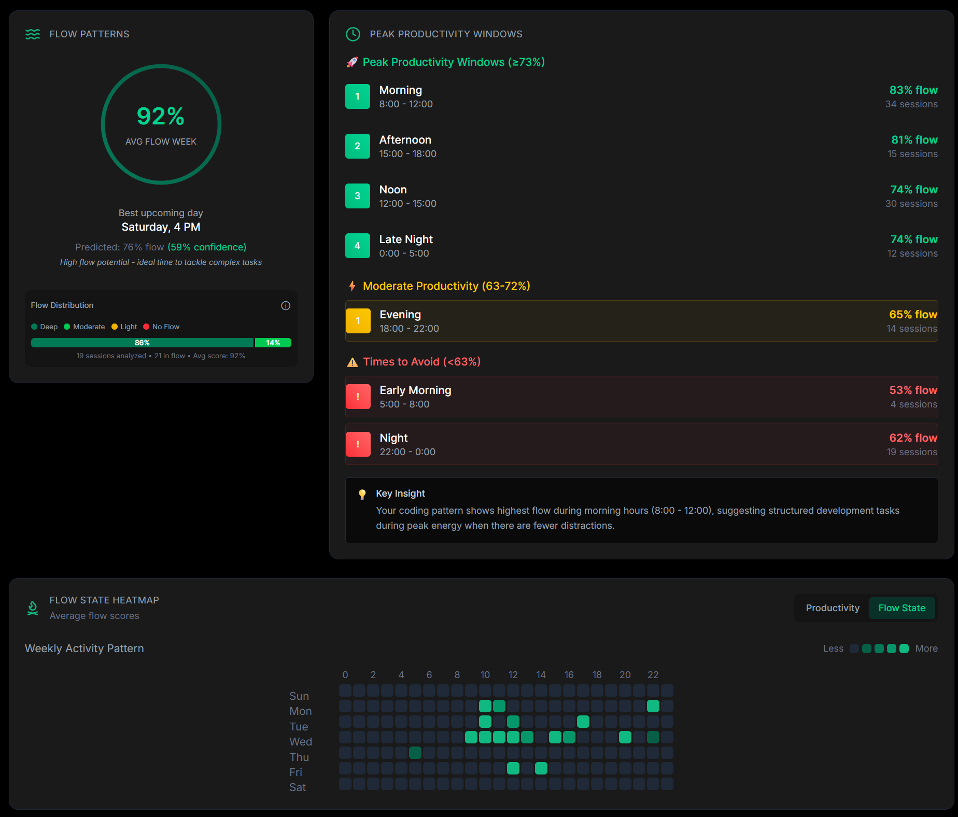Open the Flow Distribution info icon
This screenshot has height=817, width=958.
pyautogui.click(x=286, y=306)
